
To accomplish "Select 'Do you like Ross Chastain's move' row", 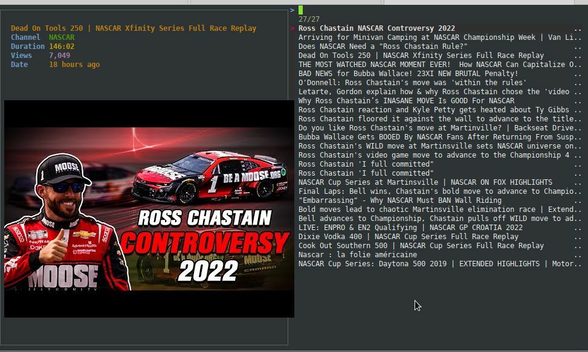I will [439, 127].
